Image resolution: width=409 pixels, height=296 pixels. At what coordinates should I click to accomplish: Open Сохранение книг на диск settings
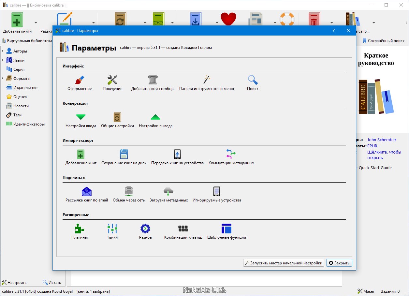(x=124, y=157)
